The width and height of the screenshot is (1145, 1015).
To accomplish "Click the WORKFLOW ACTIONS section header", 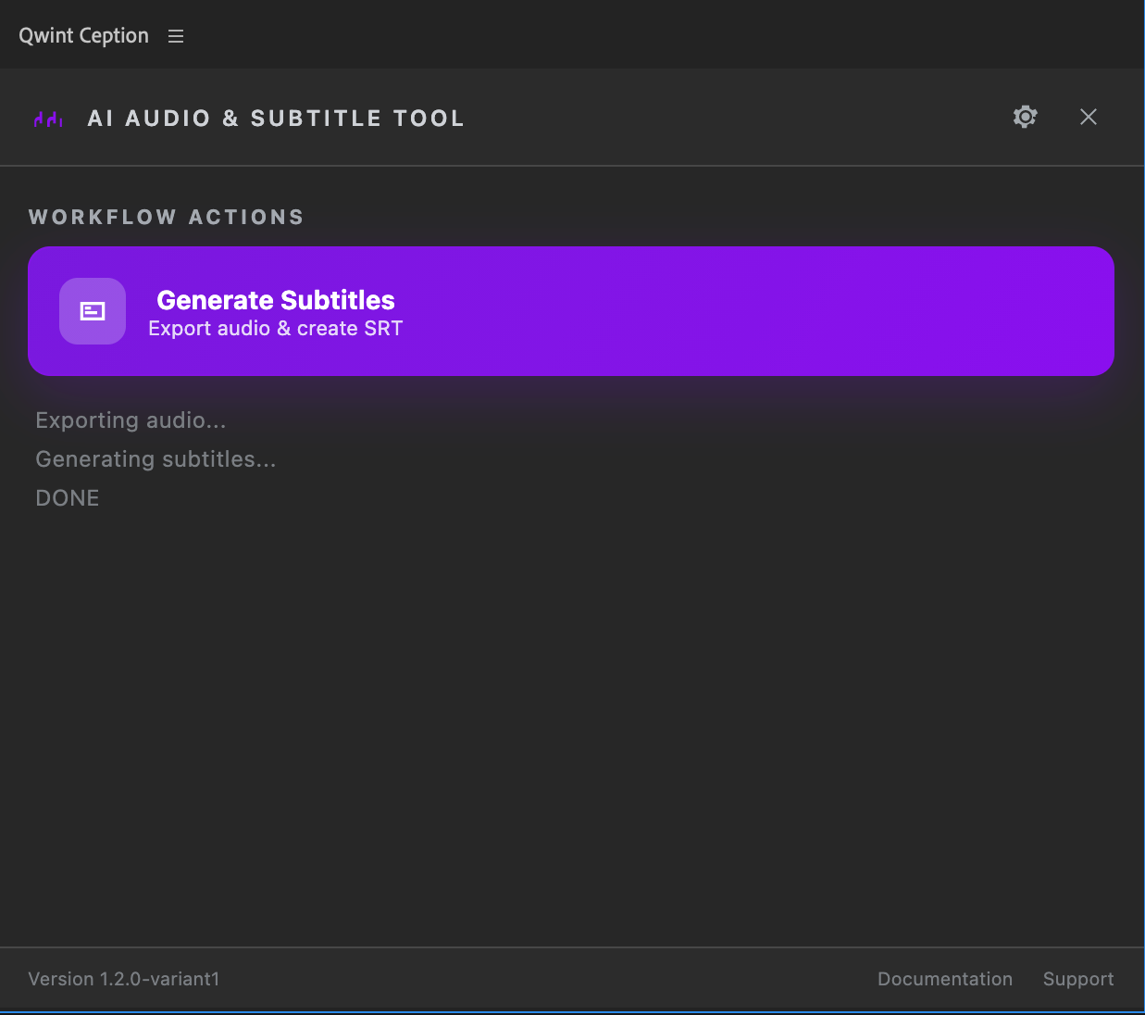I will point(166,217).
